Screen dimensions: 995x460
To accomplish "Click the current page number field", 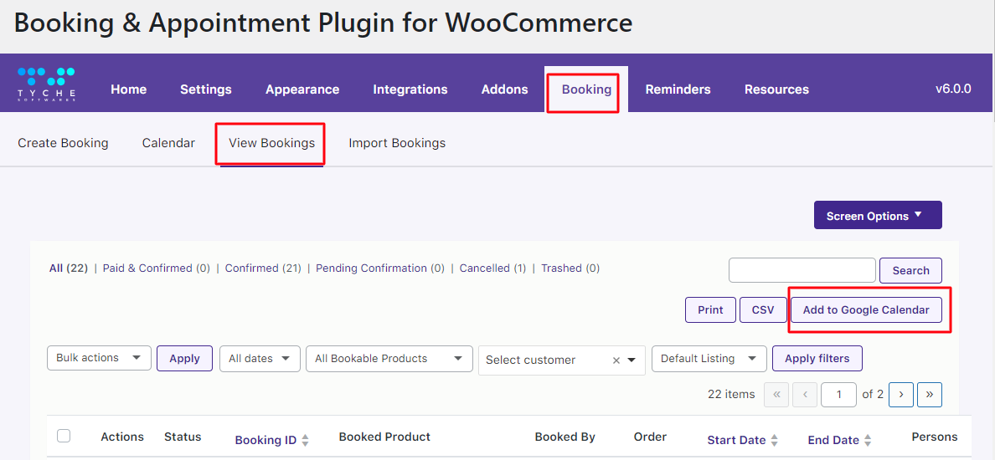I will point(838,394).
